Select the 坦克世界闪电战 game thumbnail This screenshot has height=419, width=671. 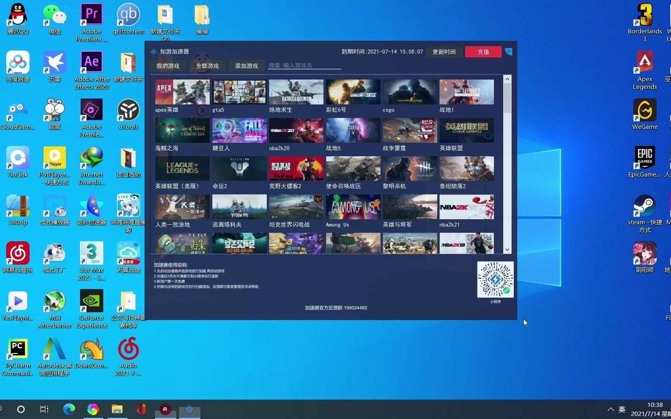pos(296,207)
